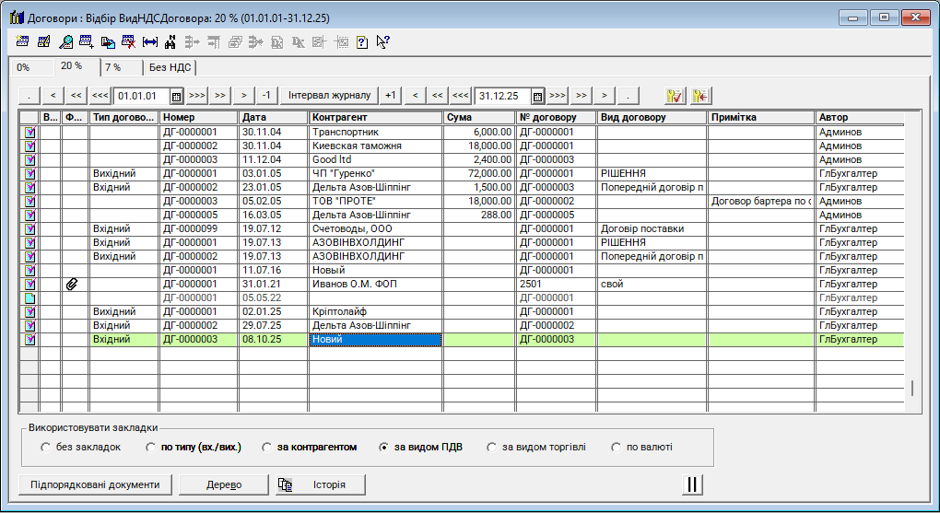Viewport: 940px width, 513px height.
Task: Open 'Підпорядковані документи' button
Action: tap(95, 484)
